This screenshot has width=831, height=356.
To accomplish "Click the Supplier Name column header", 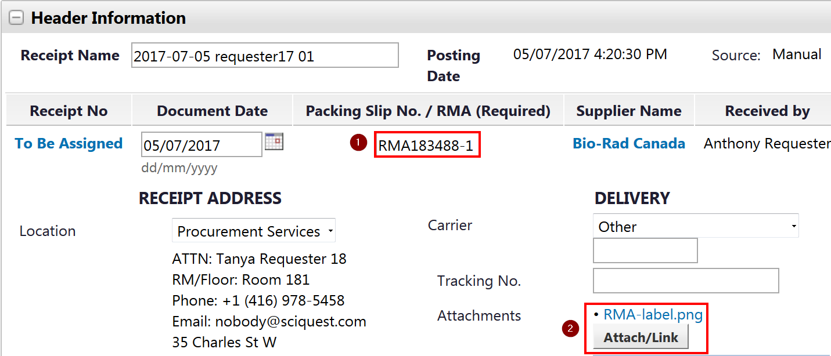I will 628,111.
